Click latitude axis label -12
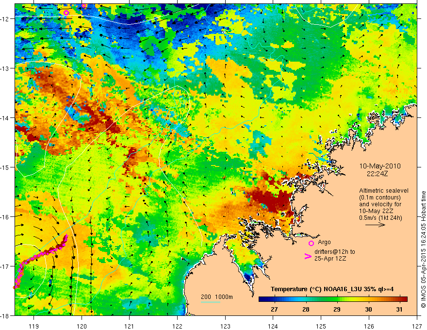Viewport: 427px width, 330px height. coord(5,19)
